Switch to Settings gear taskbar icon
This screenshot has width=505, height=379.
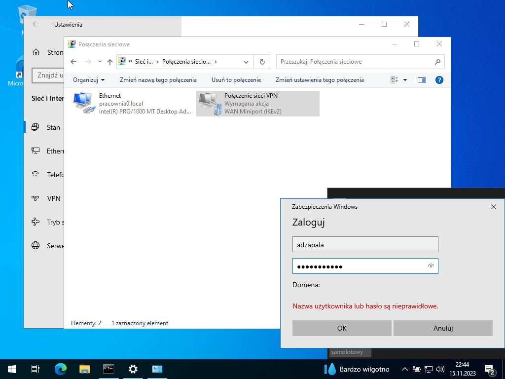click(133, 369)
